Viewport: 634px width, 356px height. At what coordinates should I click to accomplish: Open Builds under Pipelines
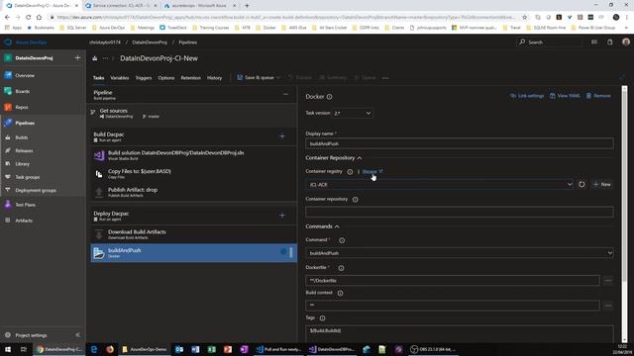point(22,137)
